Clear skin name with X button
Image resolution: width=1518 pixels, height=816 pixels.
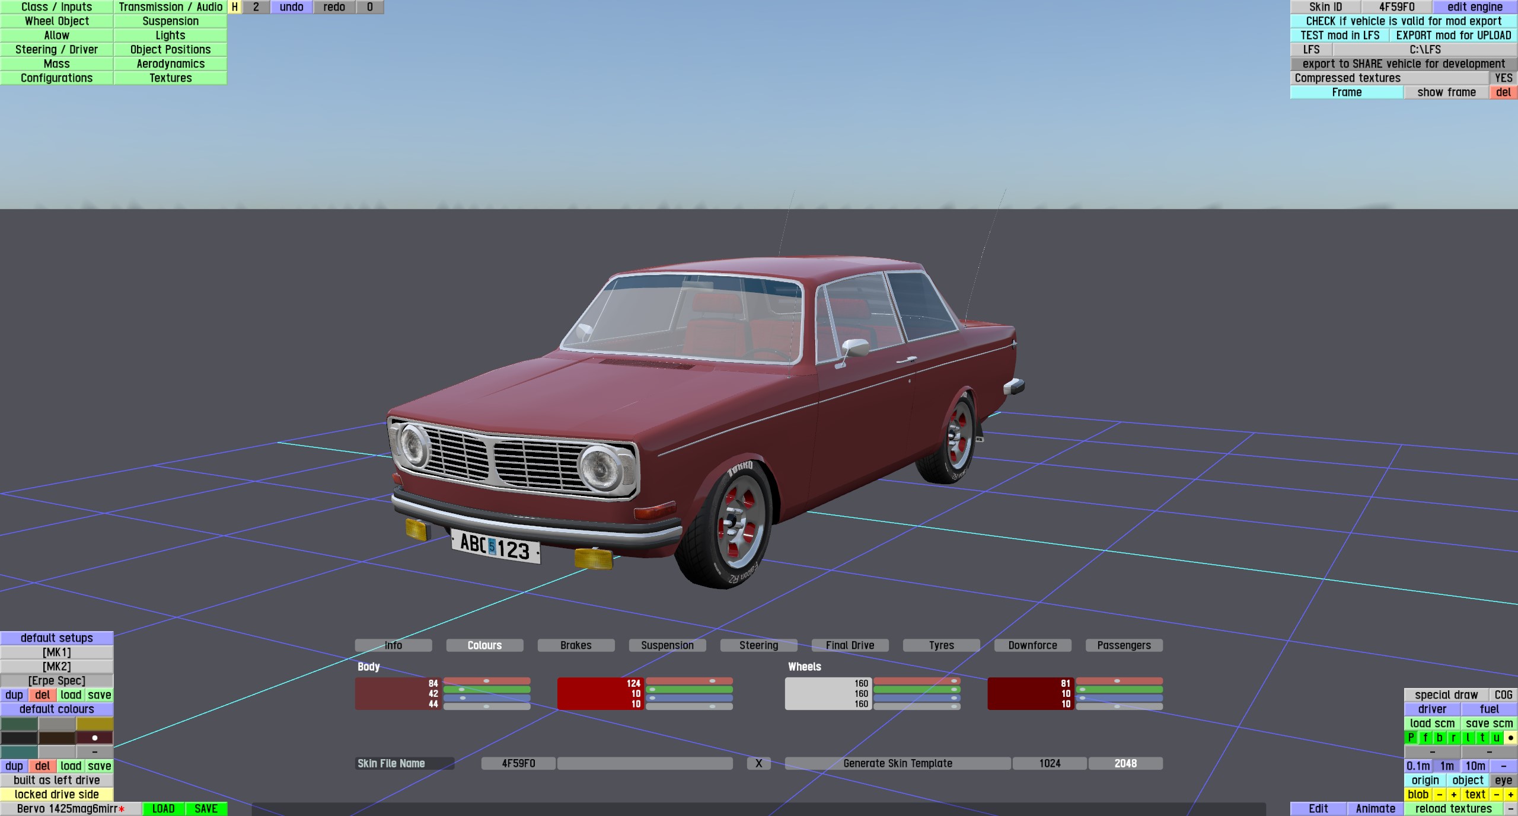[758, 764]
